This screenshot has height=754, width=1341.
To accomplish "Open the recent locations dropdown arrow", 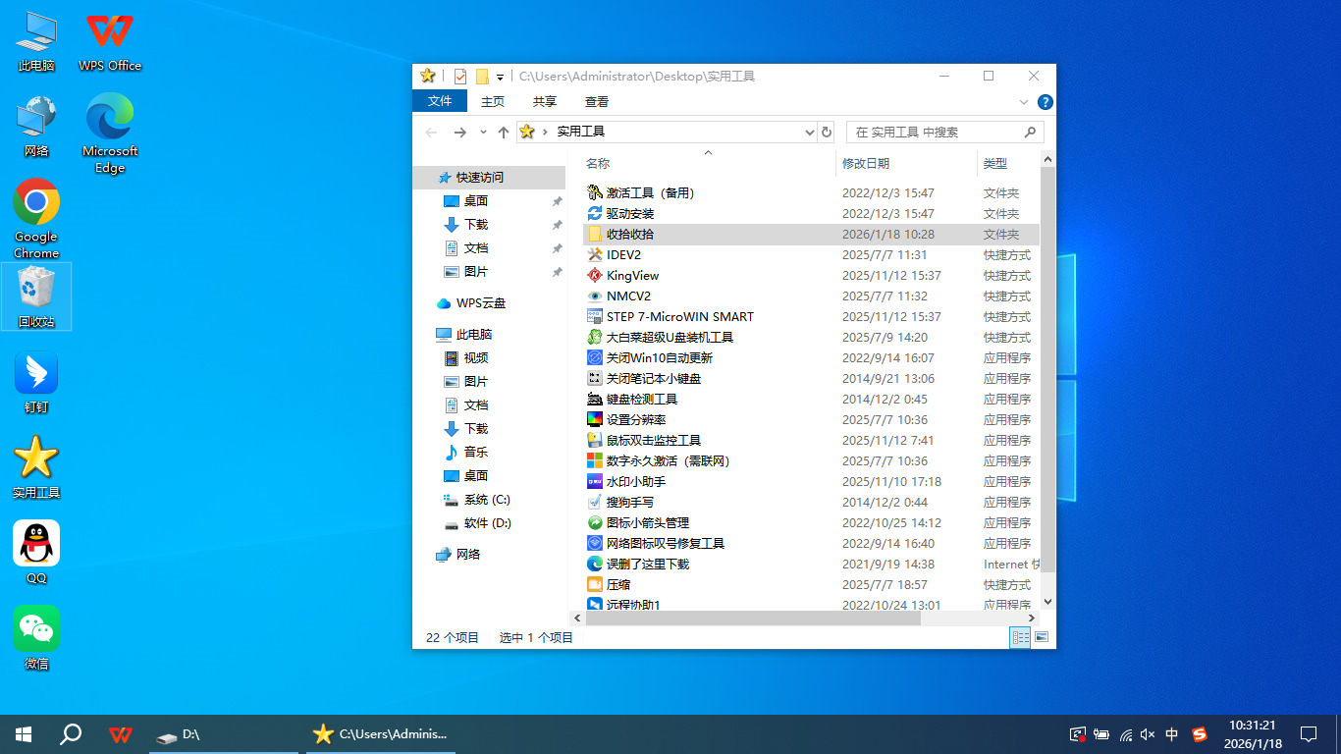I will pyautogui.click(x=483, y=132).
